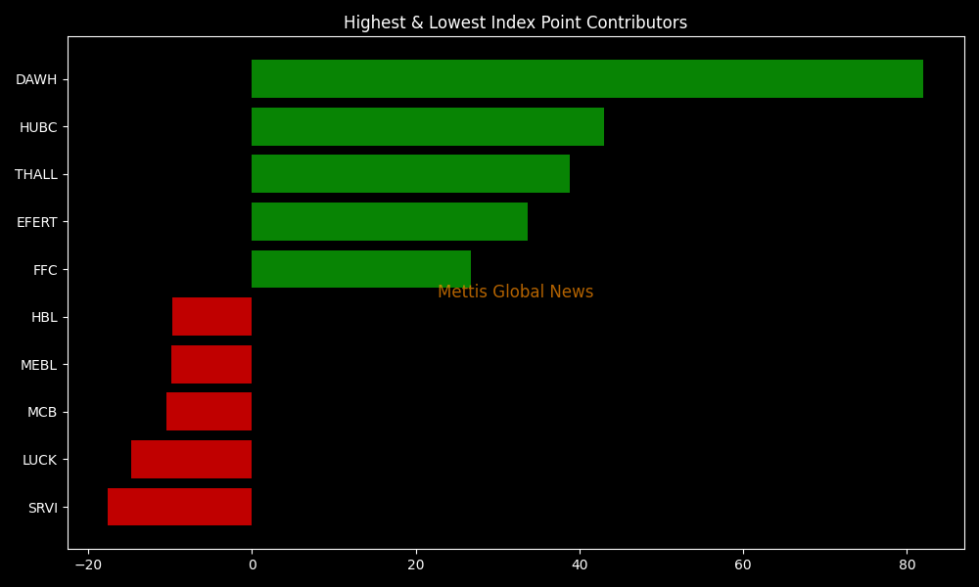979x587 pixels.
Task: Click the LUCK axis label
Action: 40,460
